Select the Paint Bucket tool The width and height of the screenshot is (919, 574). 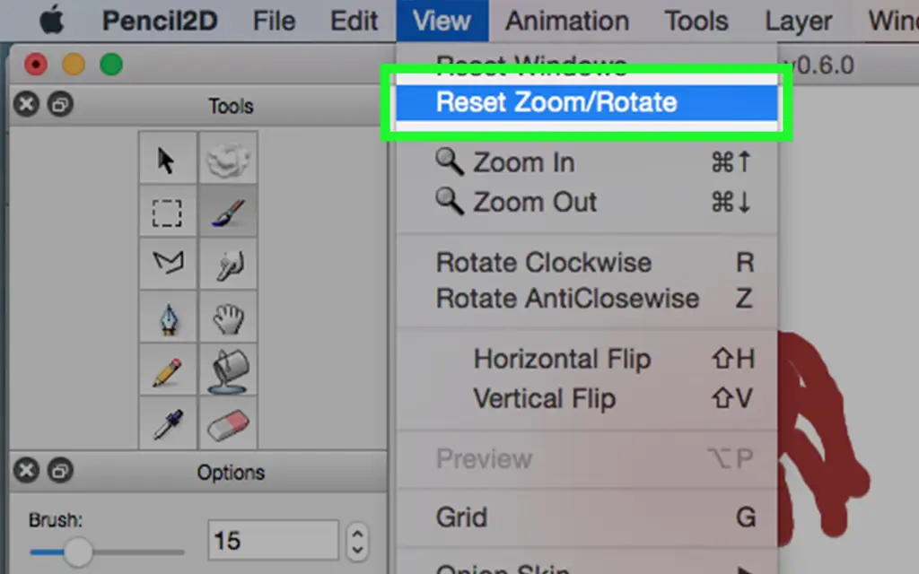[228, 370]
